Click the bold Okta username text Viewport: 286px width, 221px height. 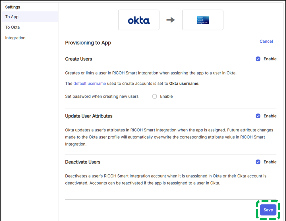coord(184,83)
